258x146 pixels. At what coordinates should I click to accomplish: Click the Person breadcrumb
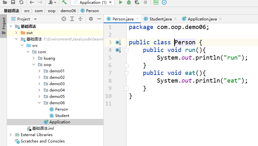[x=90, y=11]
